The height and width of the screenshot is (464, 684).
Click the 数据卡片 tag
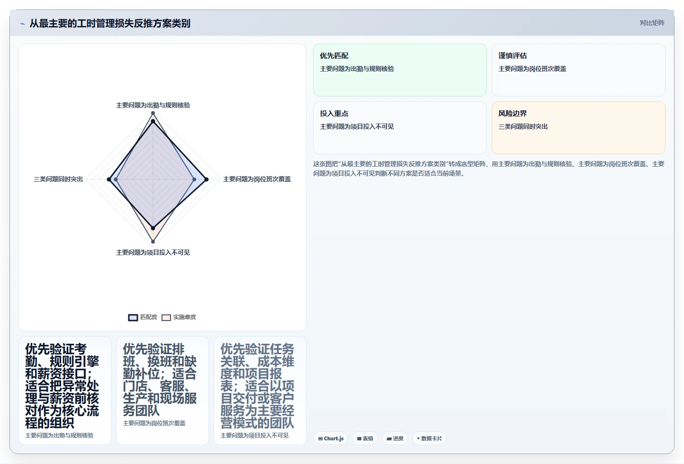[429, 438]
